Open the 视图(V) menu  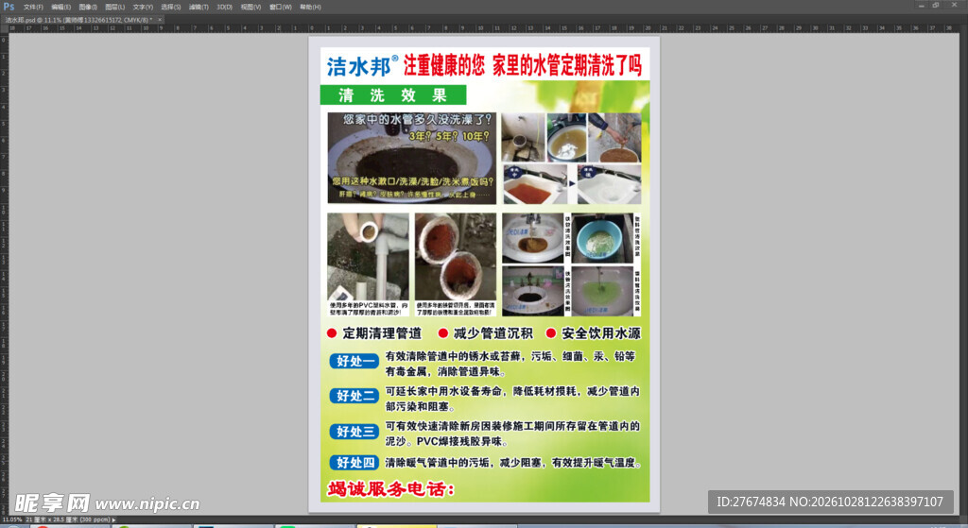(251, 7)
